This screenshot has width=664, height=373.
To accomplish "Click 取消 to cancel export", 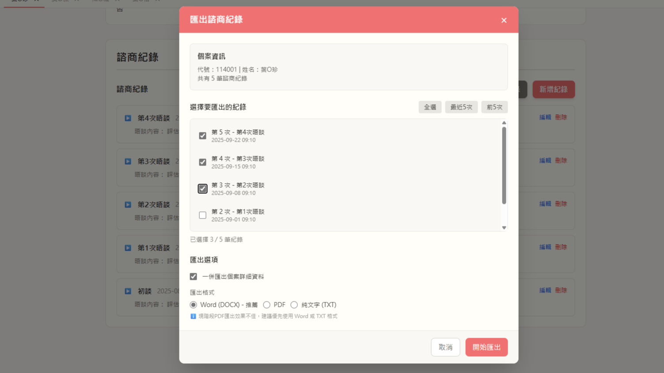I will [x=445, y=347].
